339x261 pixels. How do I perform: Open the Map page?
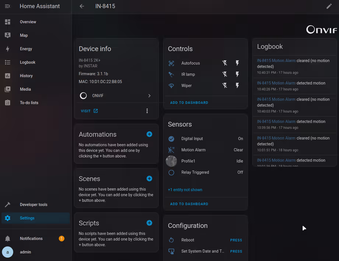pyautogui.click(x=36, y=35)
